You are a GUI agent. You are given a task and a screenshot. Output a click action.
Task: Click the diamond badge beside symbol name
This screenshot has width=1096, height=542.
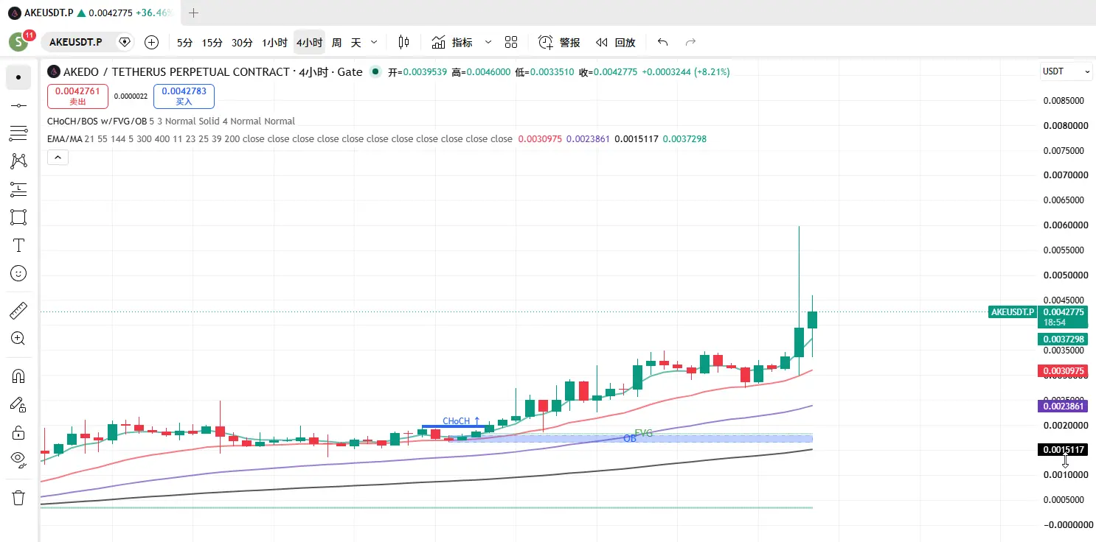coord(124,42)
